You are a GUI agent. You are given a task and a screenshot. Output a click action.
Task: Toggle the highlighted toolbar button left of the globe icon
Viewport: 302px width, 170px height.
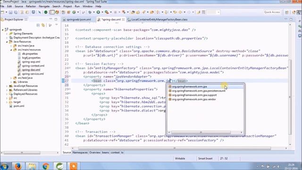coord(52,12)
